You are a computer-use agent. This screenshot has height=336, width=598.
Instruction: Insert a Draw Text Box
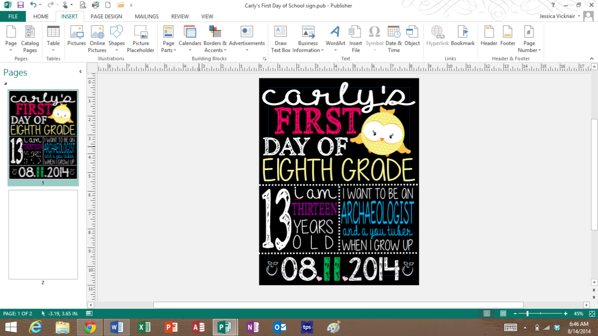[x=280, y=37]
